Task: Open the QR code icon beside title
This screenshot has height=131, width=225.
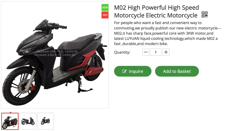Action: (205, 14)
